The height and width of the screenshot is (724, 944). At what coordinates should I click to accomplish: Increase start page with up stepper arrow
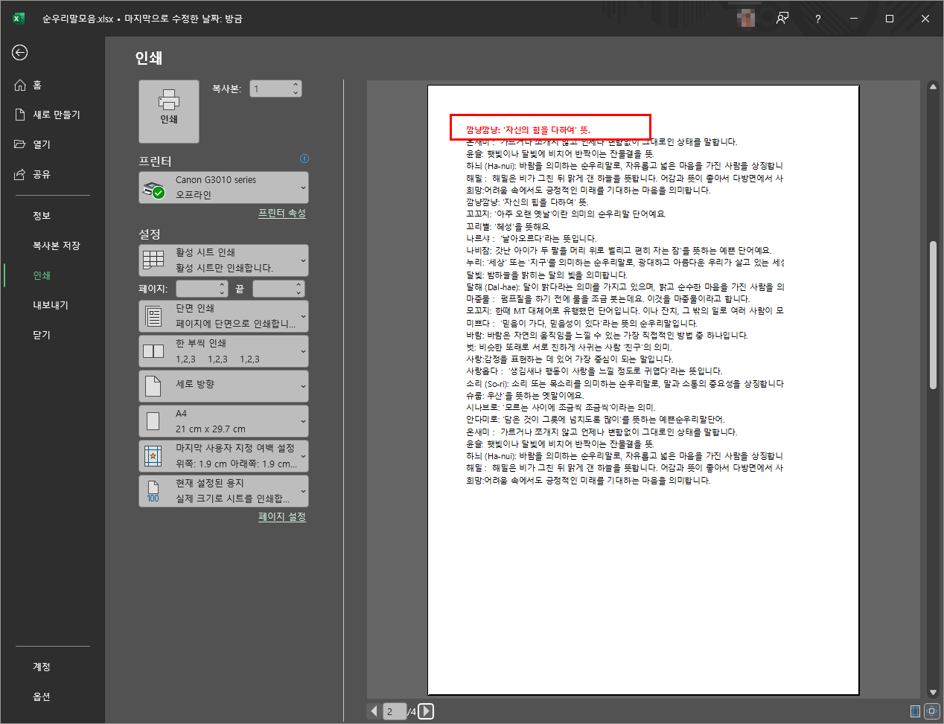pos(222,284)
